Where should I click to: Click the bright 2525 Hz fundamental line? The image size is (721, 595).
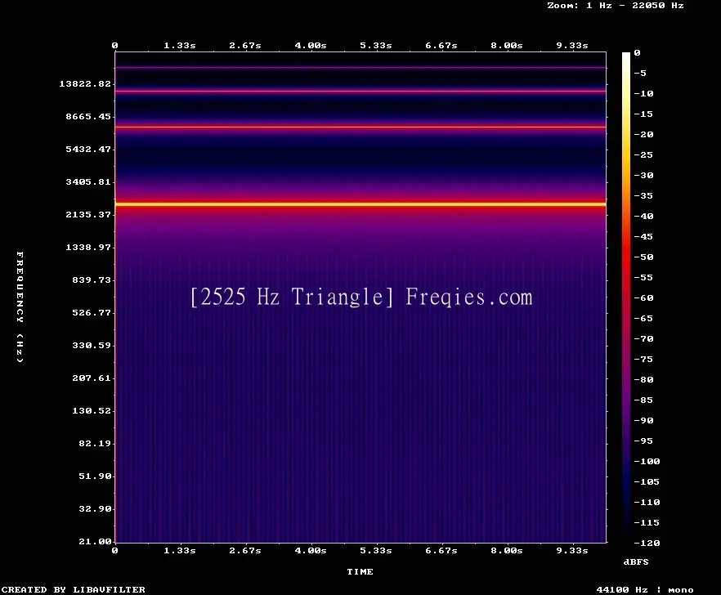point(360,204)
